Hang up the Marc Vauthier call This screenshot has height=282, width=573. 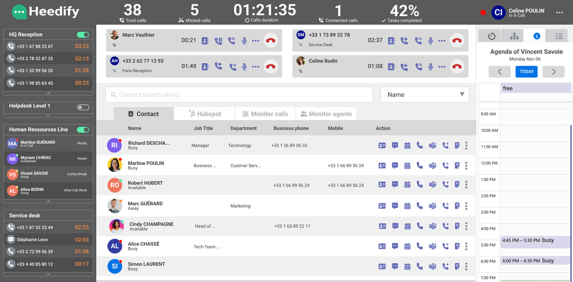271,41
